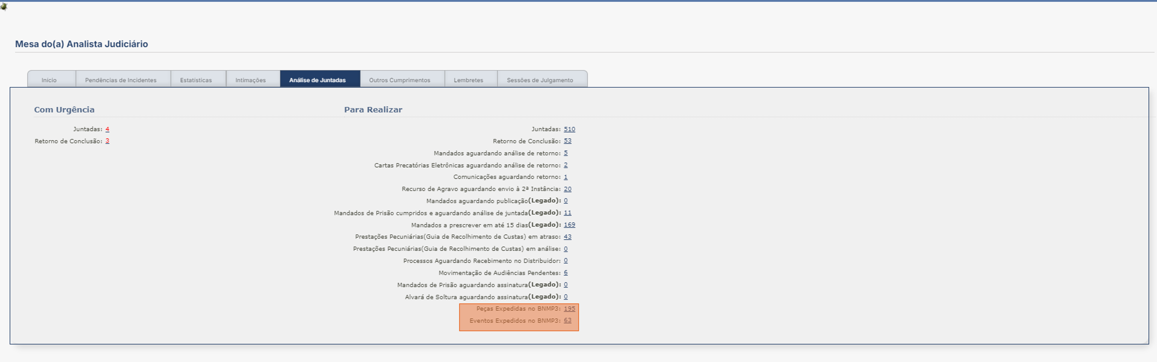Click Retorno de Conclusão count 53
The width and height of the screenshot is (1157, 362).
(568, 141)
